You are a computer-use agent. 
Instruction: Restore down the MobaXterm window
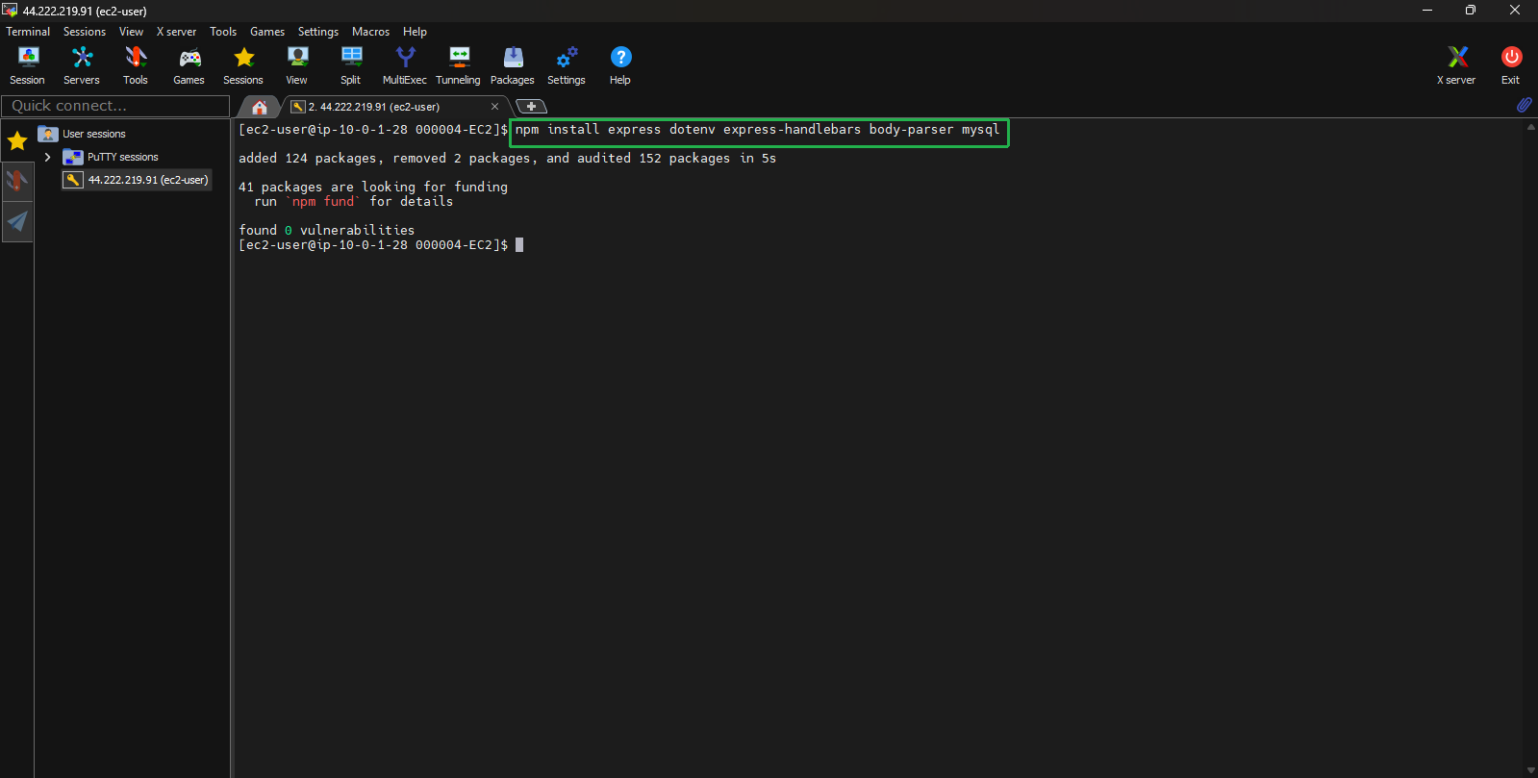pos(1471,11)
